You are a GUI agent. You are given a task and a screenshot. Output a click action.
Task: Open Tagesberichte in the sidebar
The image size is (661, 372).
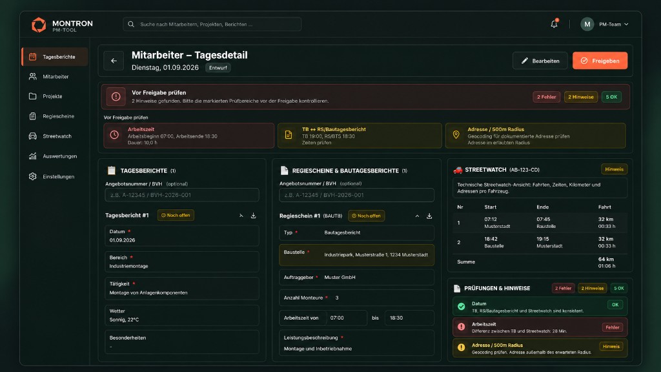pyautogui.click(x=55, y=57)
